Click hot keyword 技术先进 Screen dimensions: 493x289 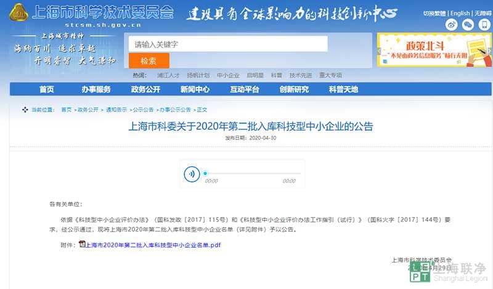[x=301, y=75]
